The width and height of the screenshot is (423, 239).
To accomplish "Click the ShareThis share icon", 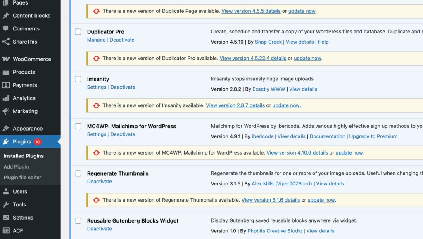I will tap(6, 42).
